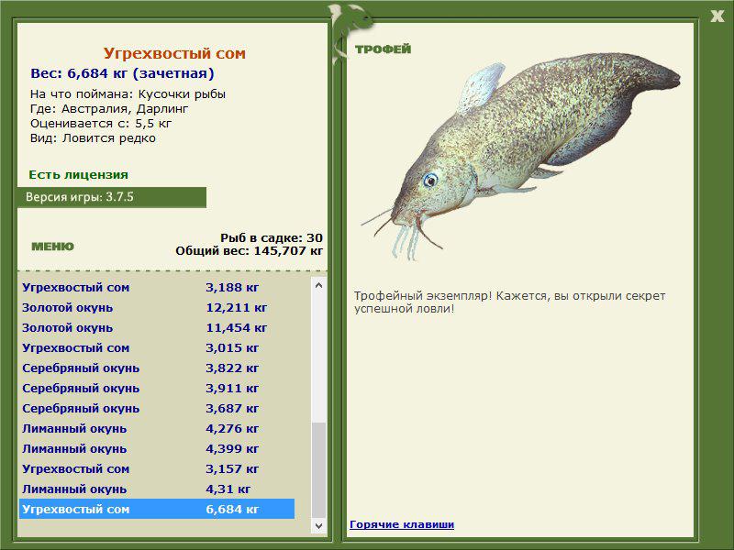Select Лиманный окунь 4,31 кг entry

157,489
